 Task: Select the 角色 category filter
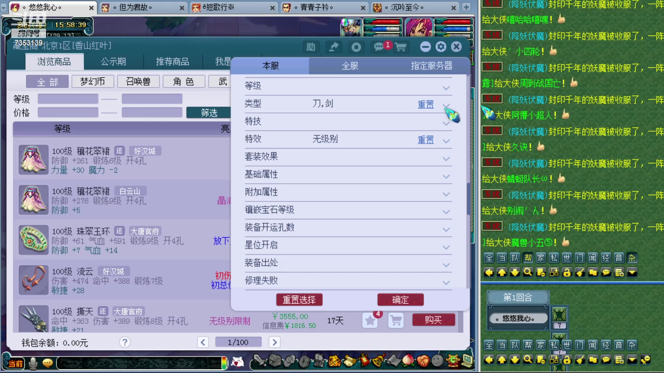pyautogui.click(x=184, y=82)
